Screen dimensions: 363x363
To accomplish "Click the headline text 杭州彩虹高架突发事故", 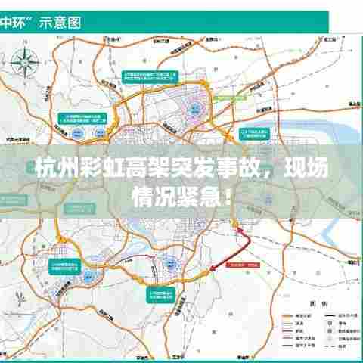I will point(150,168).
